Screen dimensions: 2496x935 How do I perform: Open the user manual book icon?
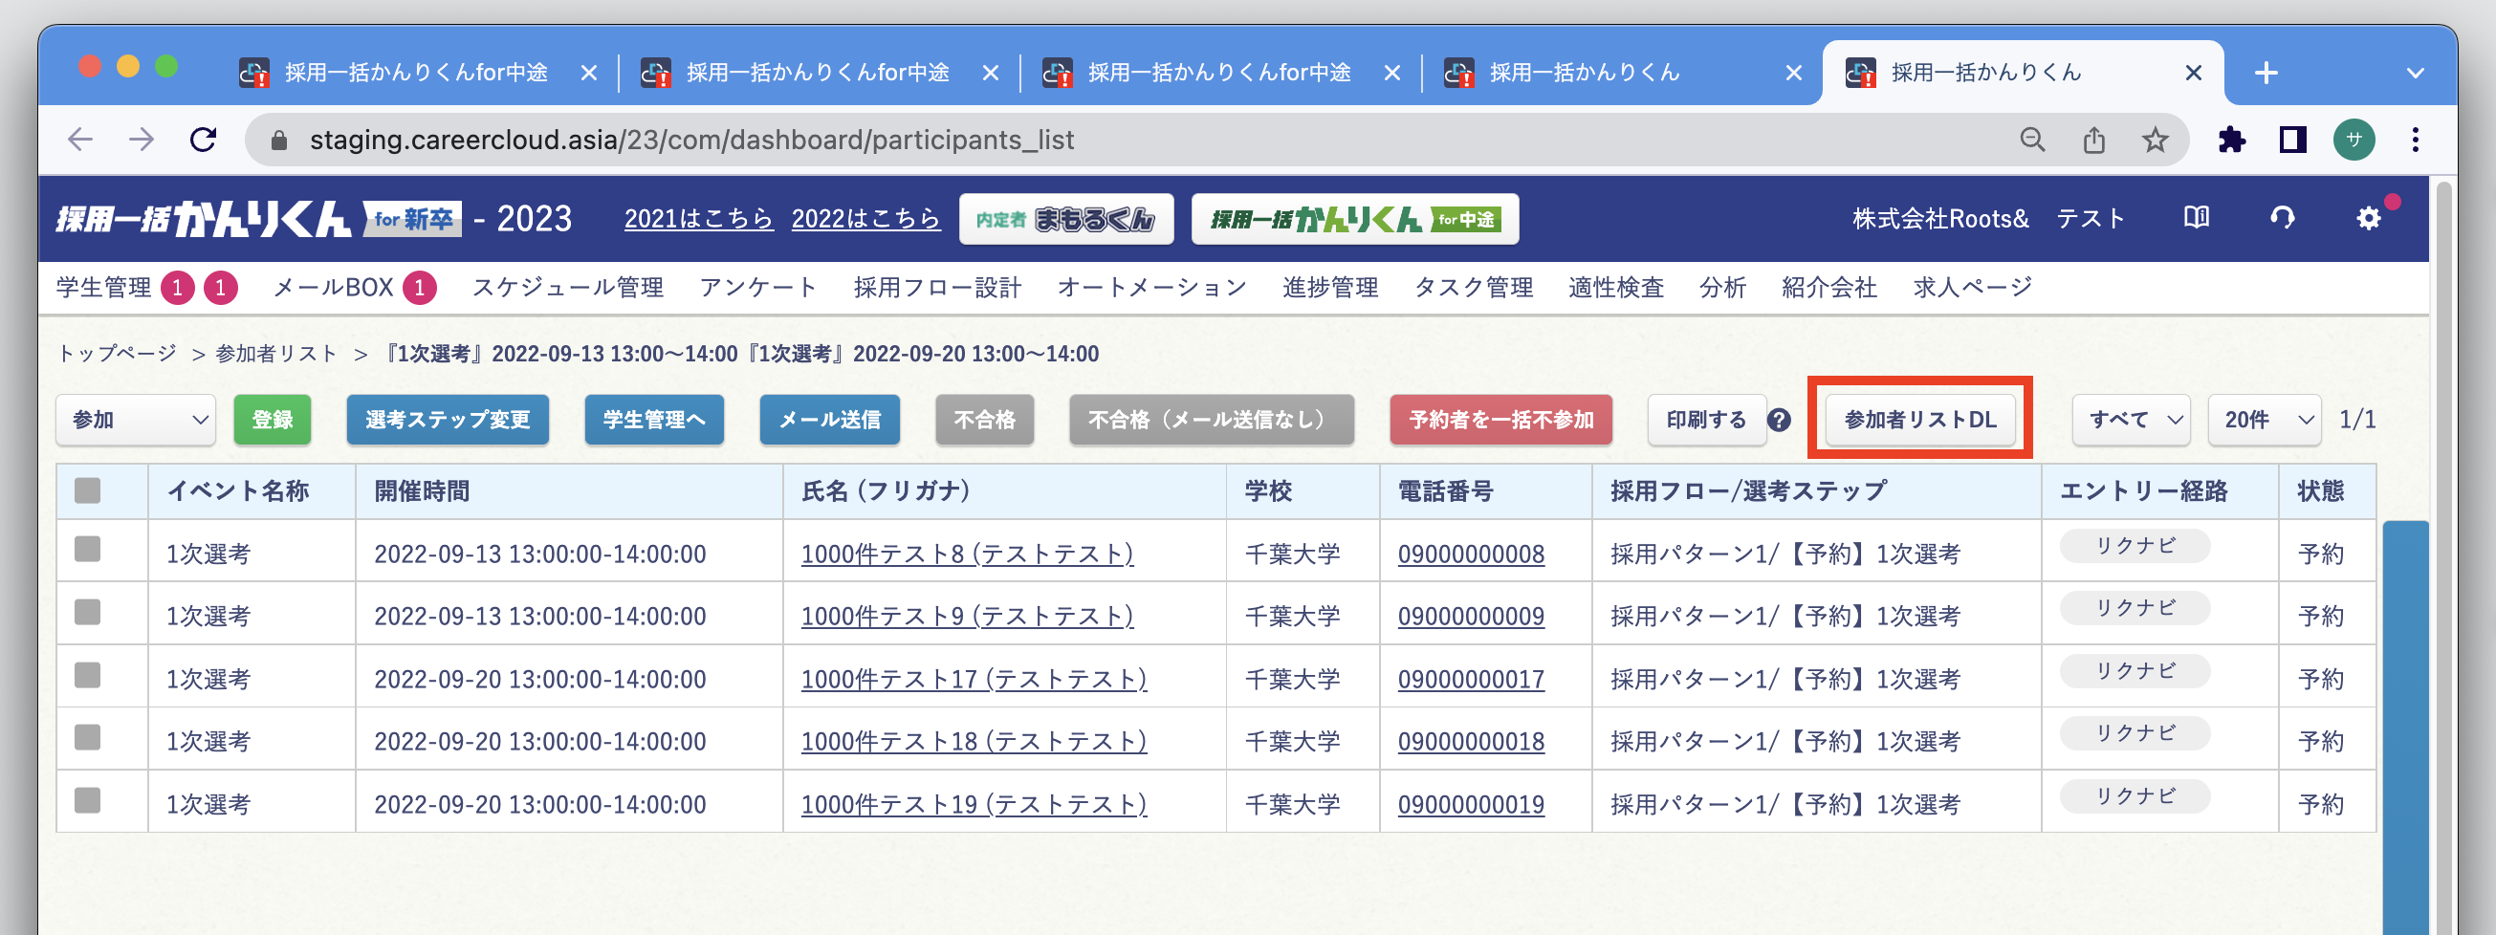2198,218
